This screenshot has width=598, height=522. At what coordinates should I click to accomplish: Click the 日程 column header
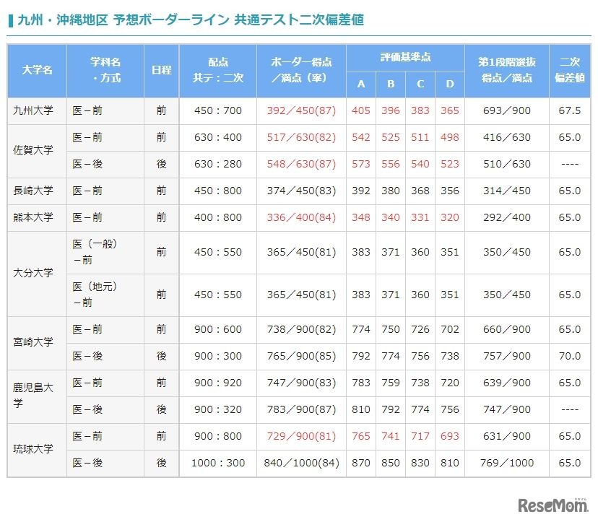pyautogui.click(x=161, y=70)
